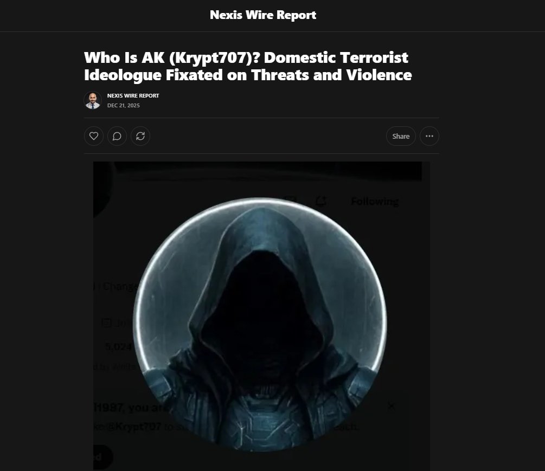
Task: Restack the post using the circular arrows icon
Action: point(140,136)
